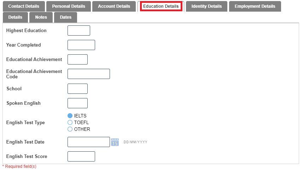
Task: Focus the School input field
Action: (x=77, y=89)
